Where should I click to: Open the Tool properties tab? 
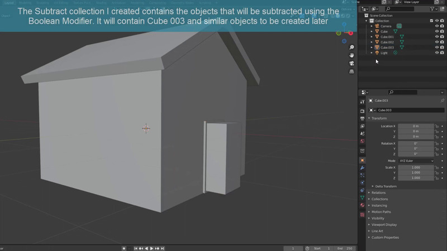pyautogui.click(x=362, y=102)
